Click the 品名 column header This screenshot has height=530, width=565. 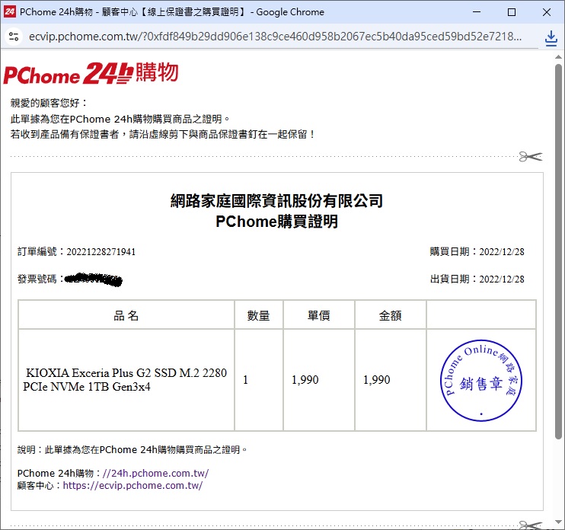coord(126,315)
